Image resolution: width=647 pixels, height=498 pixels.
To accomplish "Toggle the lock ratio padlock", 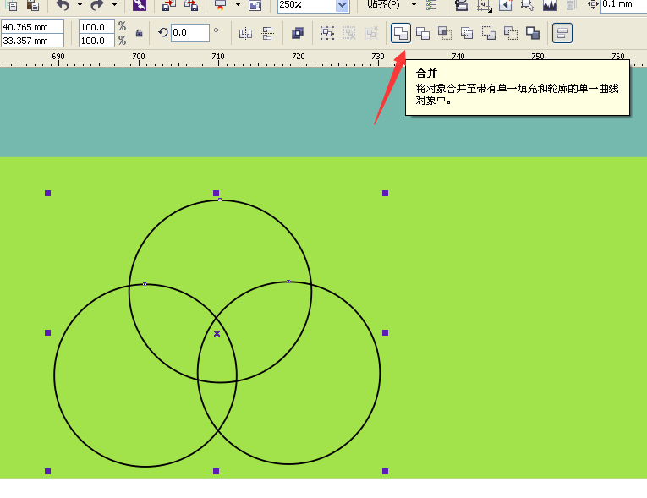I will [139, 33].
